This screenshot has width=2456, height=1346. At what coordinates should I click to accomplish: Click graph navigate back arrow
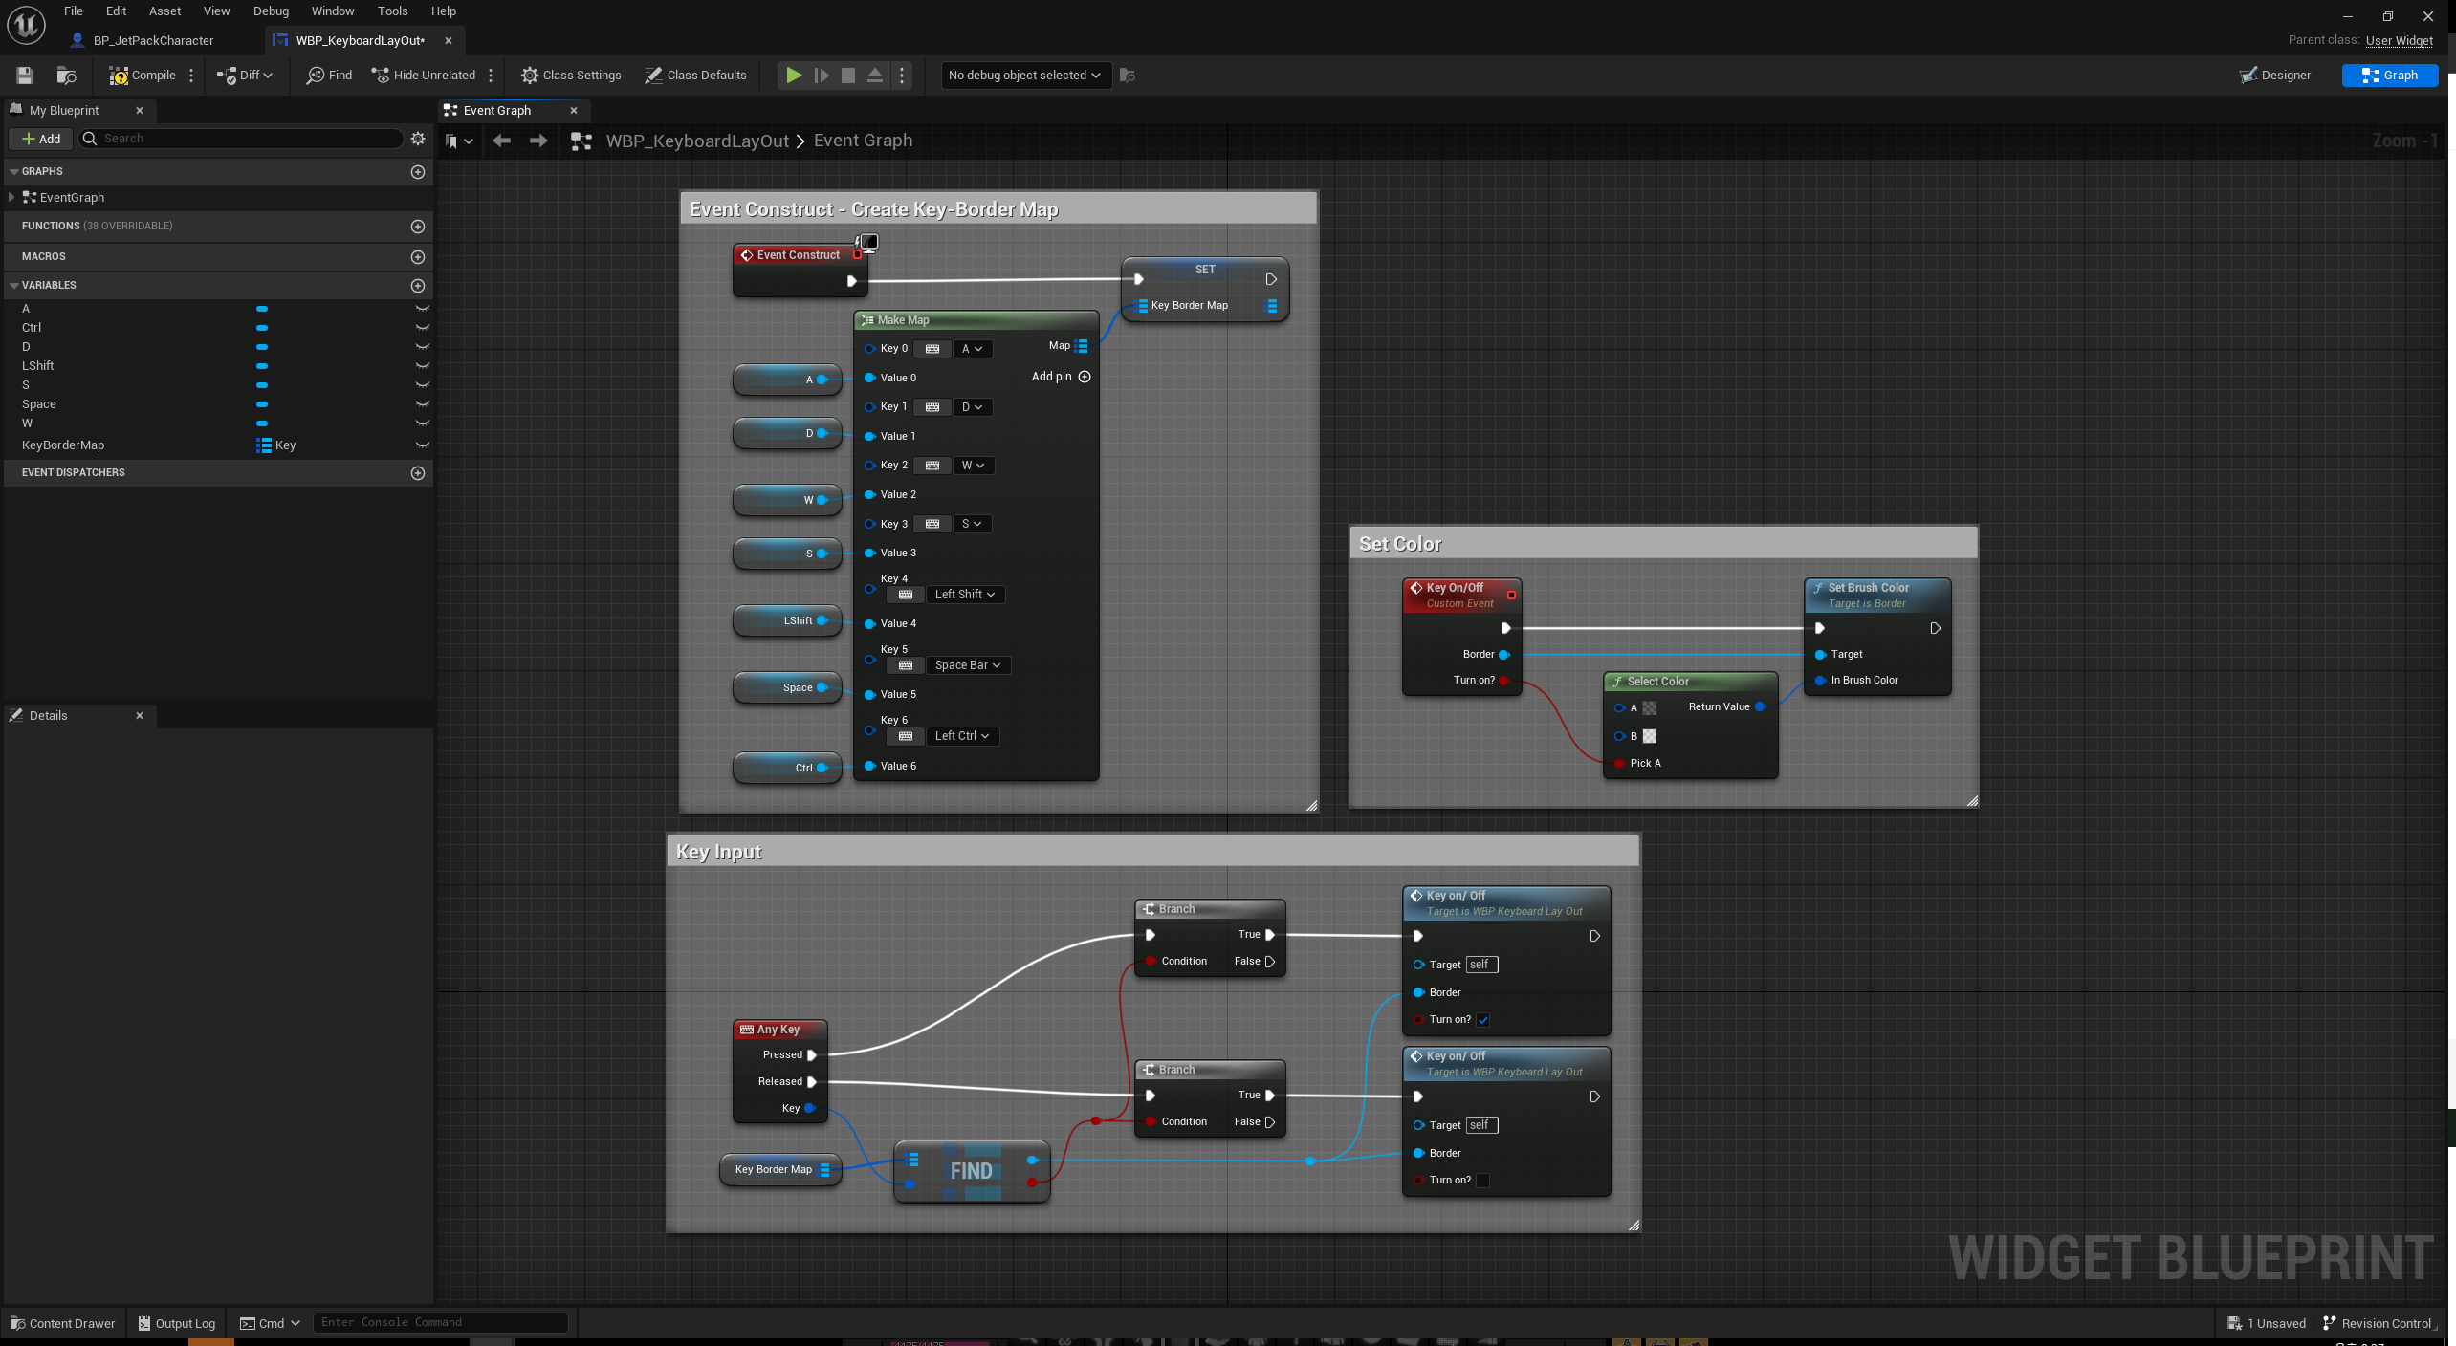tap(501, 141)
